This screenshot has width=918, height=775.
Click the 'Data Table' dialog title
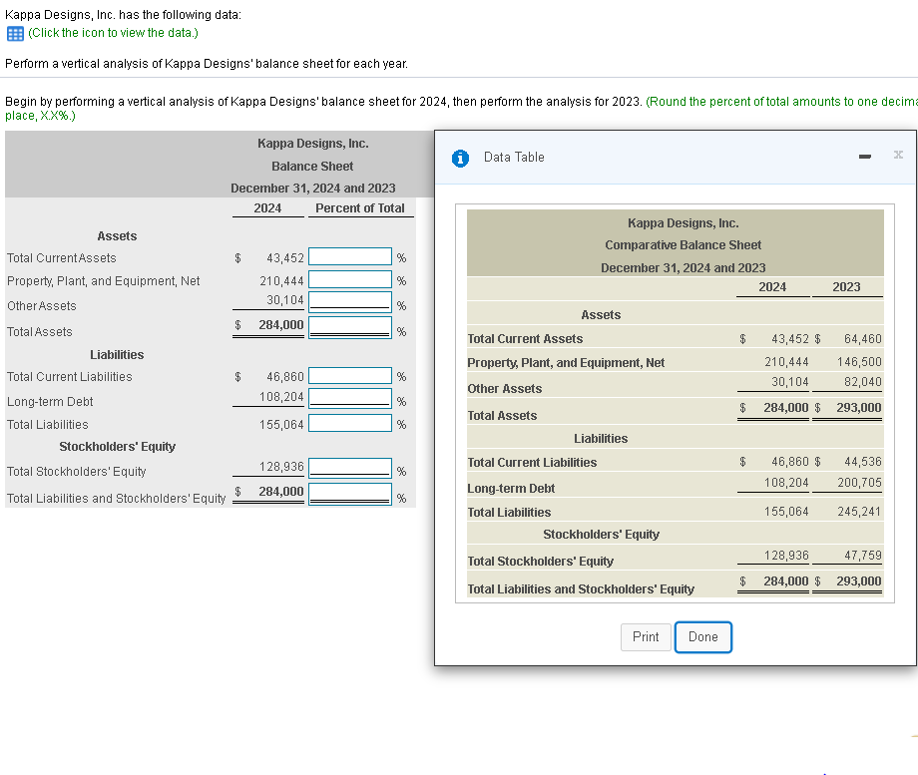(x=514, y=157)
